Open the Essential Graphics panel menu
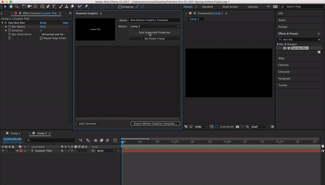 pyautogui.click(x=101, y=13)
